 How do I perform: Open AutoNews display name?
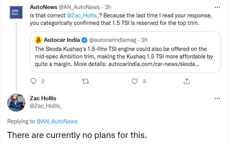pyautogui.click(x=44, y=7)
